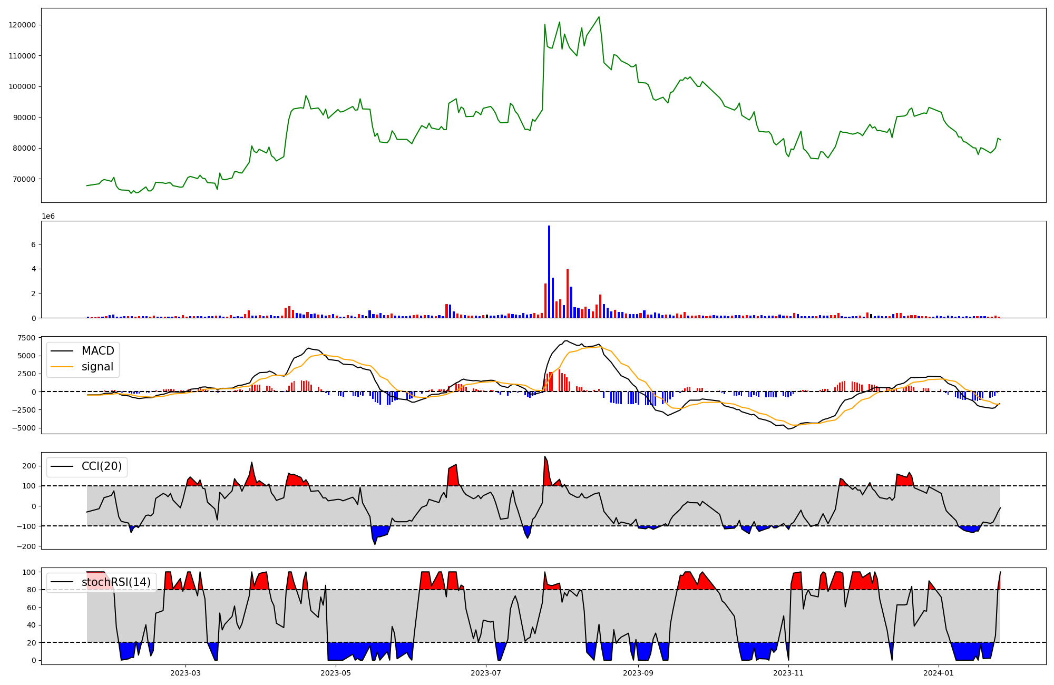Click the tallest blue volume bar
Viewport: 1054px width, 685px height.
pos(549,271)
